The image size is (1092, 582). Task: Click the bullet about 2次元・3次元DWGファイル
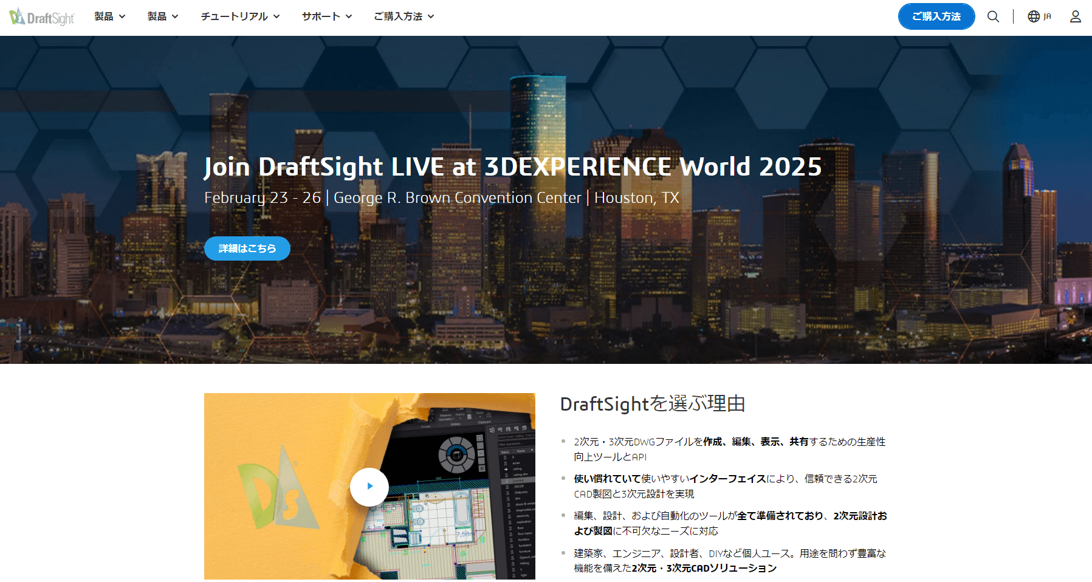click(730, 449)
